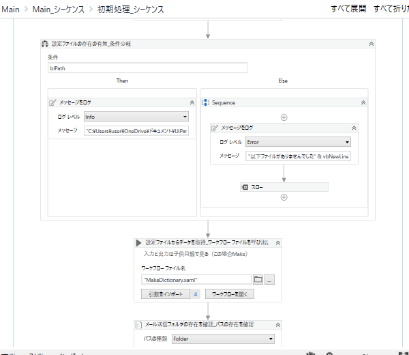Edit the Info log message path field
The width and height of the screenshot is (409, 355).
[136, 131]
